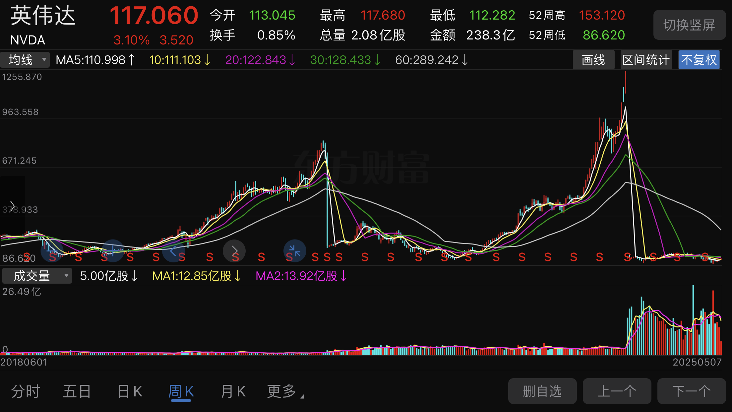Tap the 60:289.242 moving average value
732x412 pixels.
(432, 60)
